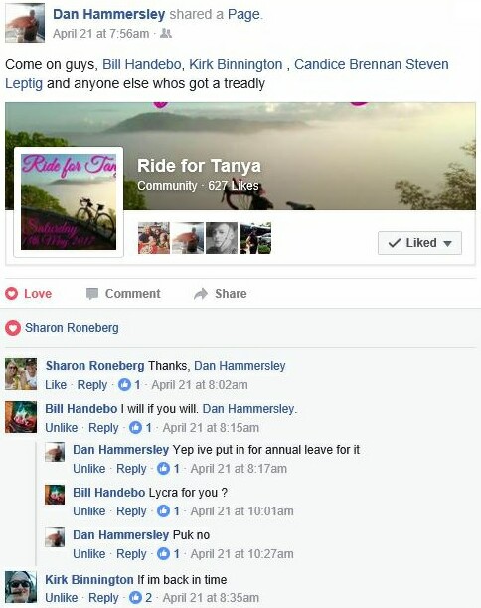Like Sharon Roneberg's Thanks comment
The width and height of the screenshot is (481, 608).
pyautogui.click(x=56, y=385)
